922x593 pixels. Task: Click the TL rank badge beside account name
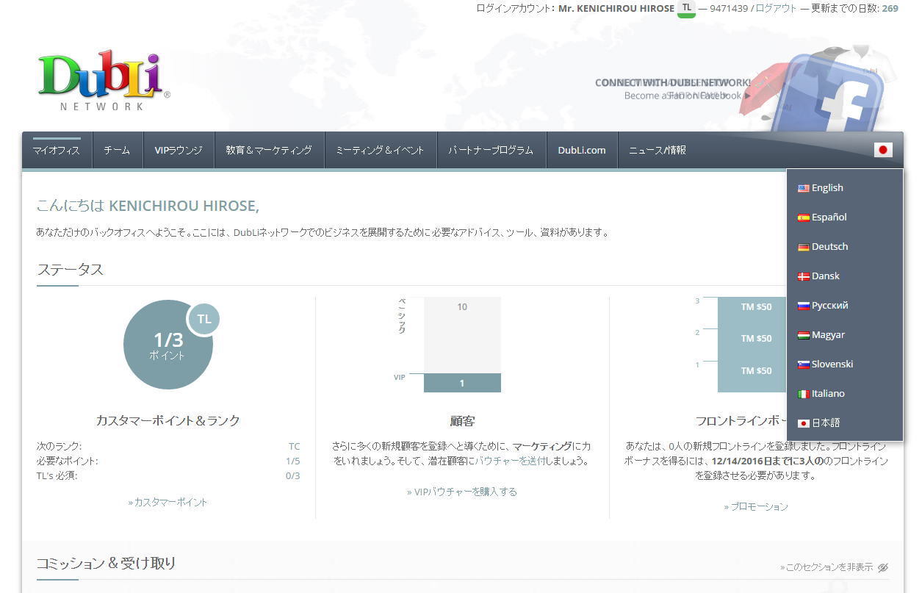point(686,9)
